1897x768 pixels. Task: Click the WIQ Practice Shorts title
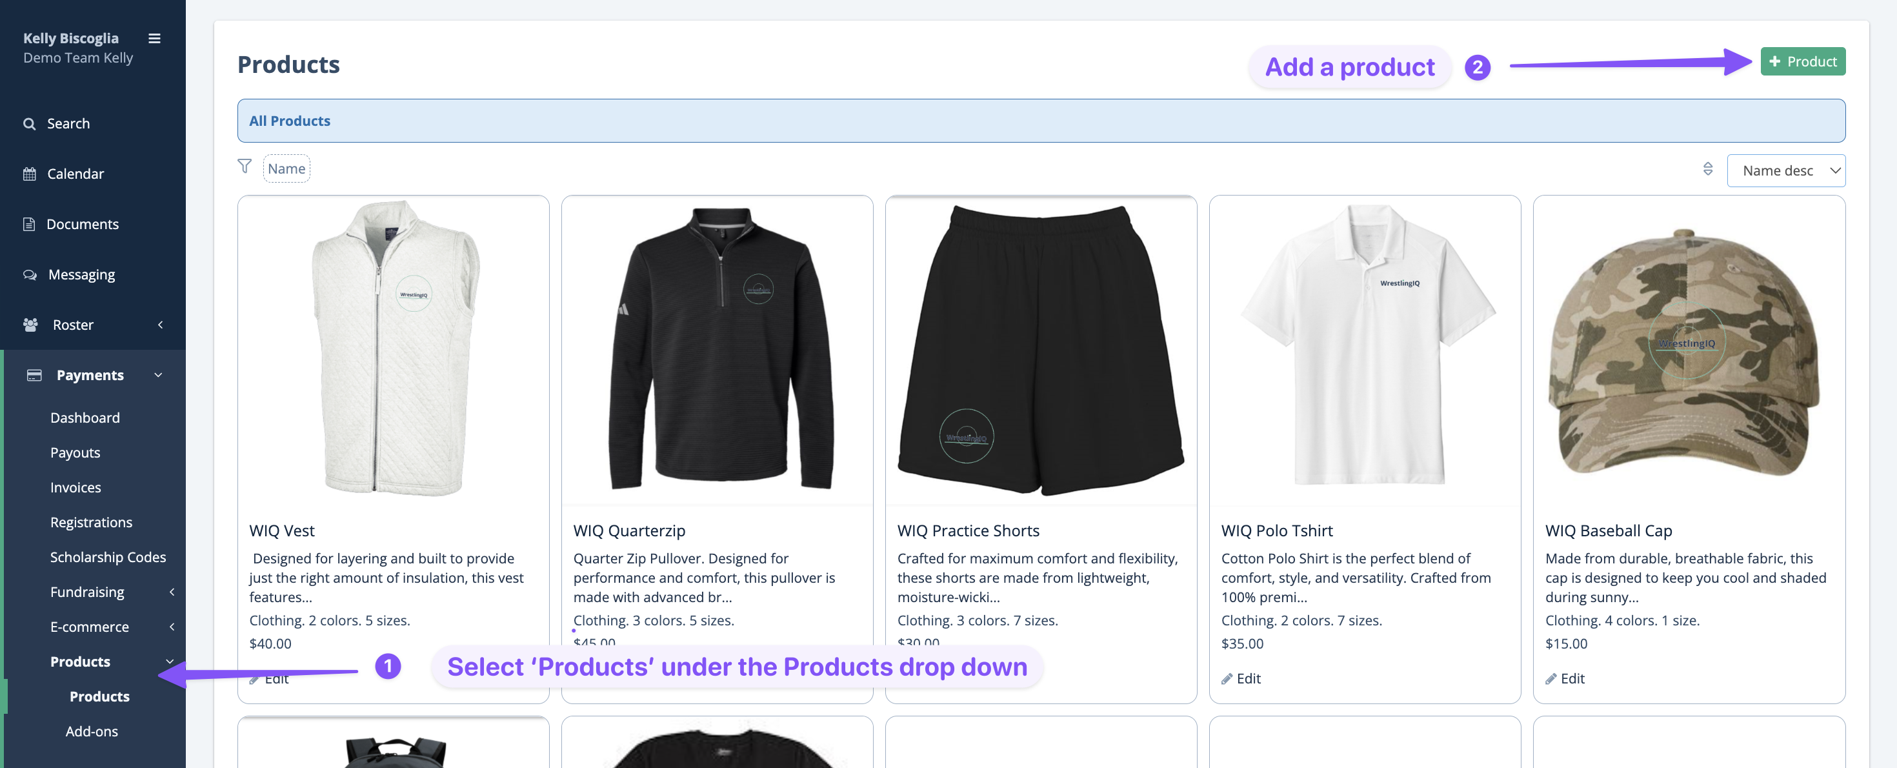point(968,531)
